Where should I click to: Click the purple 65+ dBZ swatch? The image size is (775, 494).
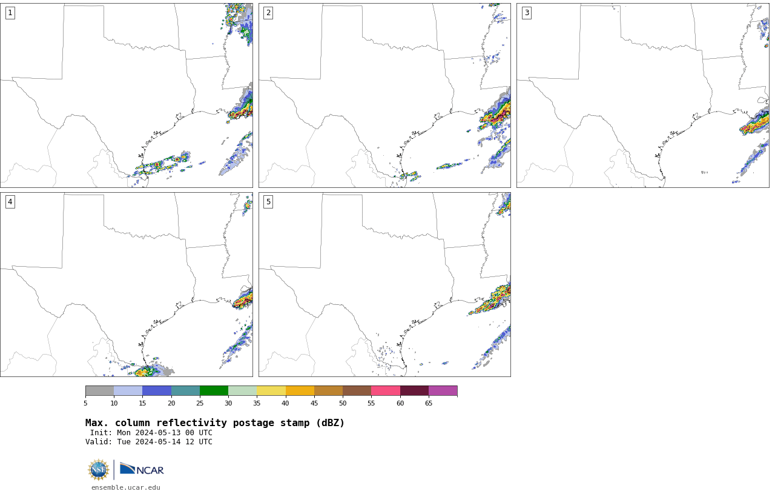[443, 391]
